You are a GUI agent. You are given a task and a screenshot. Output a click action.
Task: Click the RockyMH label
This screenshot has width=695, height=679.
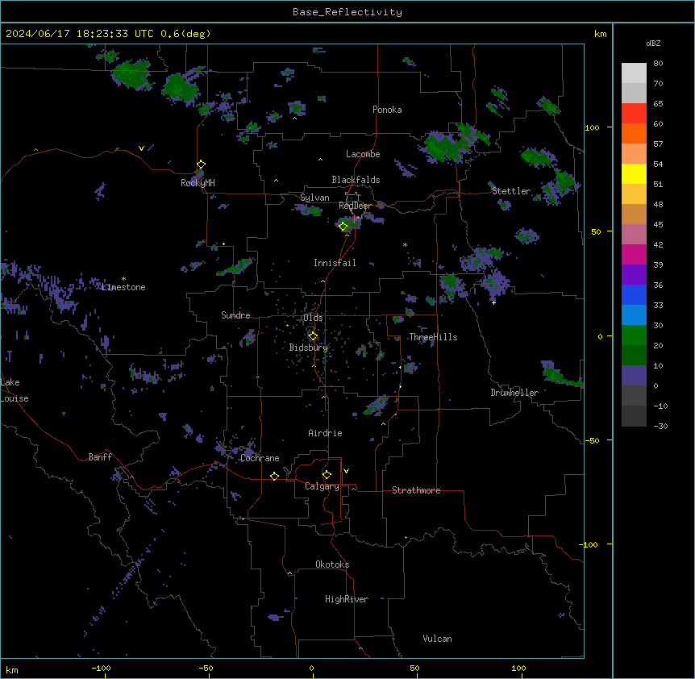[x=198, y=183]
